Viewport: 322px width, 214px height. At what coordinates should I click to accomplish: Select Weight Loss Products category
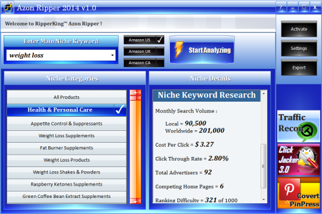click(67, 160)
